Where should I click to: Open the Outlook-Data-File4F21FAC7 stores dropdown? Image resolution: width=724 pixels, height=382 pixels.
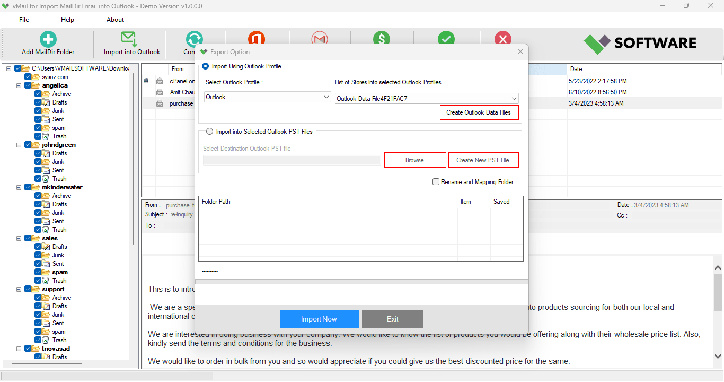pyautogui.click(x=427, y=98)
